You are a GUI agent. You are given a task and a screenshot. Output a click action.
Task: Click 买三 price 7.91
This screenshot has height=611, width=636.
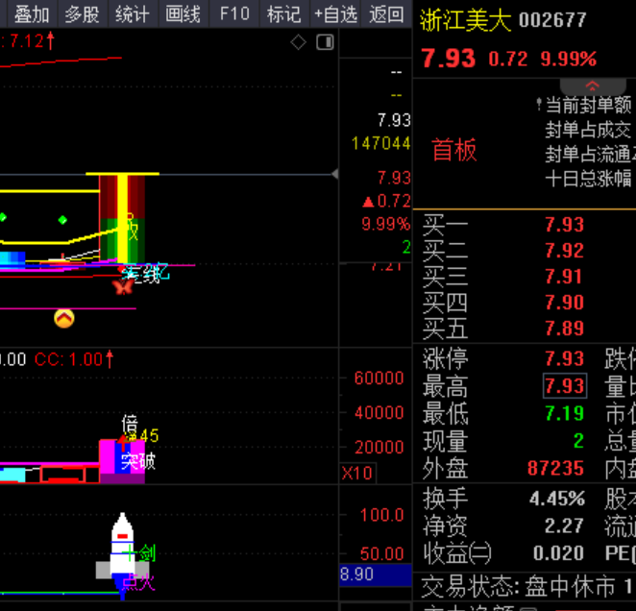point(564,277)
